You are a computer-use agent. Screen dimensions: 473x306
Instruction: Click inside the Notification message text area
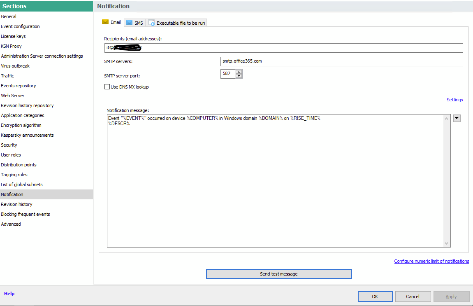[x=276, y=181]
